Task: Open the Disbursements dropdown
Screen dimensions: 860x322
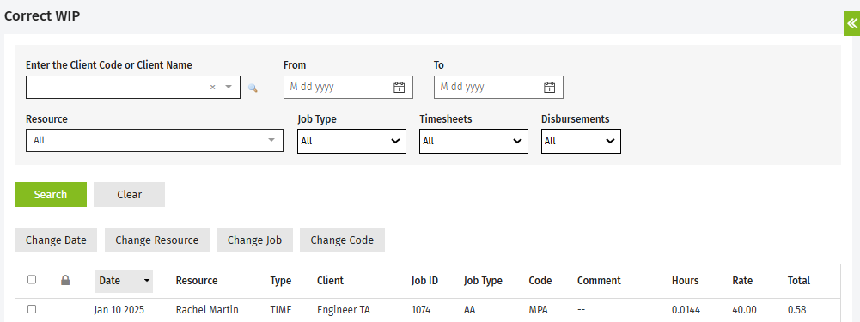Action: point(581,141)
